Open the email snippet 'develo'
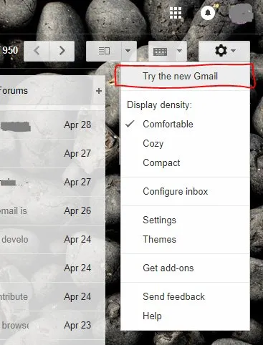This screenshot has height=345, width=263. (52, 239)
